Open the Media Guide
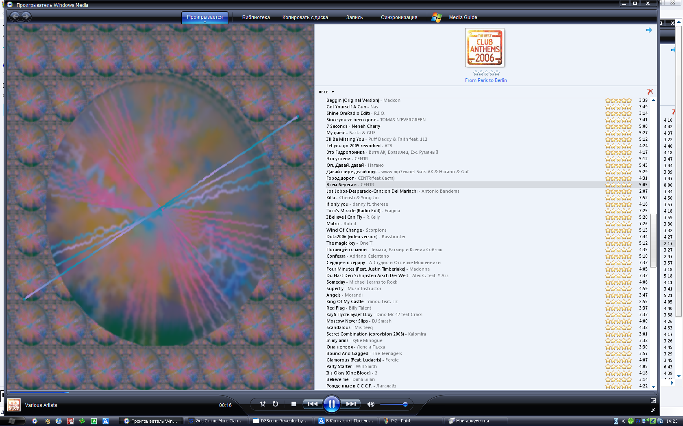The height and width of the screenshot is (426, 683). pyautogui.click(x=463, y=17)
